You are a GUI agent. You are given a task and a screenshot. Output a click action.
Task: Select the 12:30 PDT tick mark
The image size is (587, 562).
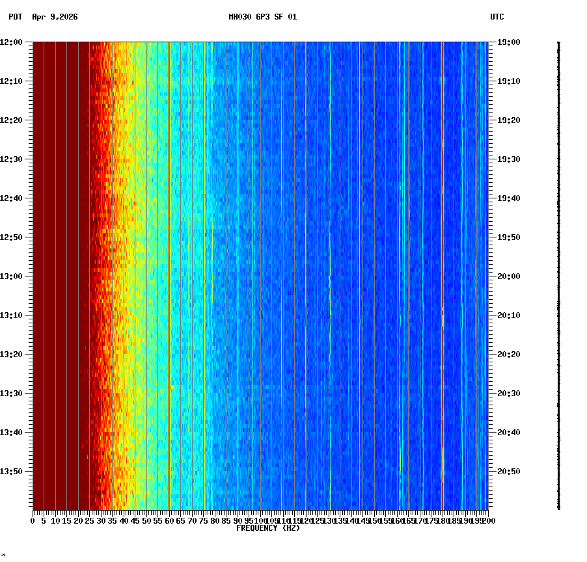click(31, 159)
